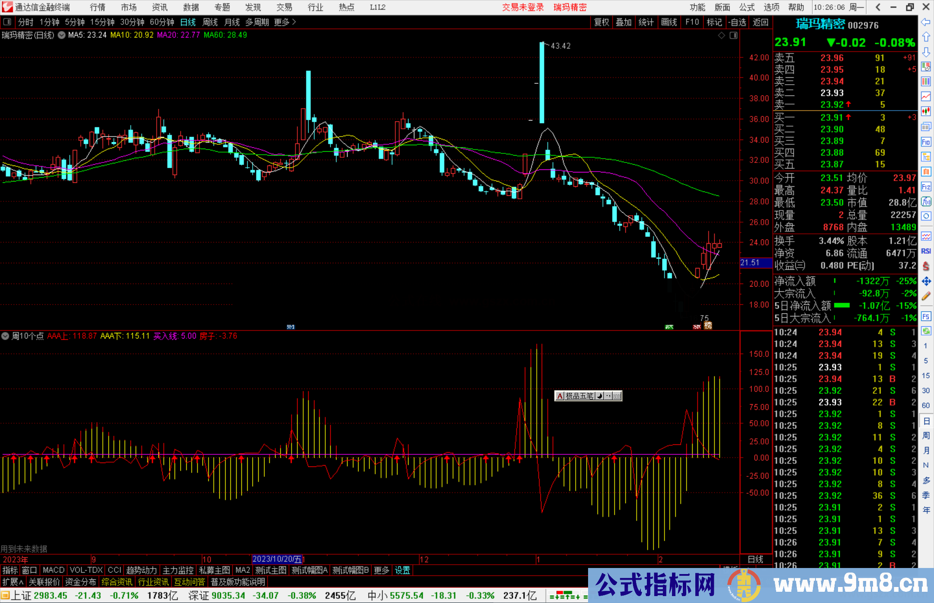The image size is (934, 603).
Task: Click 设置 settings in indicator bar
Action: point(402,570)
